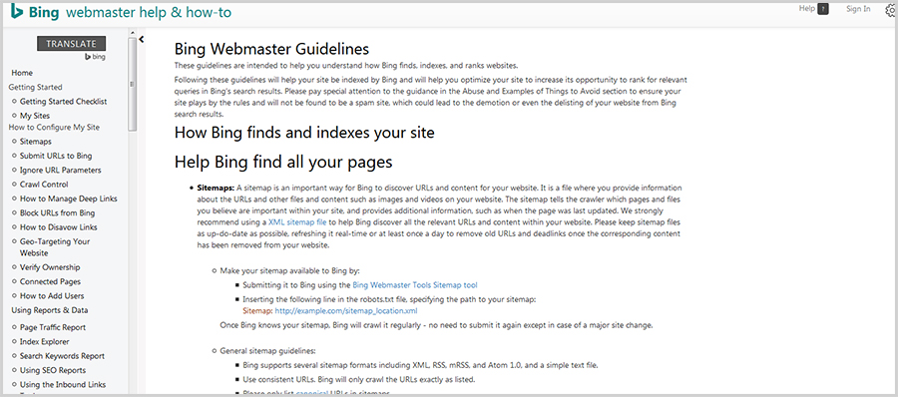Click the webmaster help & how-to title
The width and height of the screenshot is (898, 397).
pyautogui.click(x=149, y=12)
